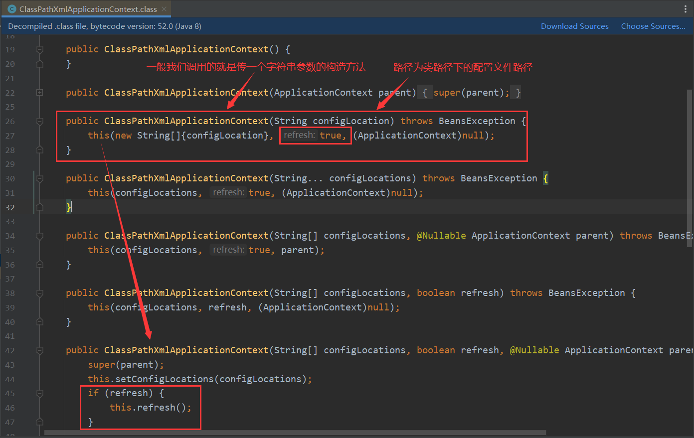Viewport: 694px width, 438px height.
Task: Click 'new String[]{configLocation}' on line 27
Action: pyautogui.click(x=191, y=136)
